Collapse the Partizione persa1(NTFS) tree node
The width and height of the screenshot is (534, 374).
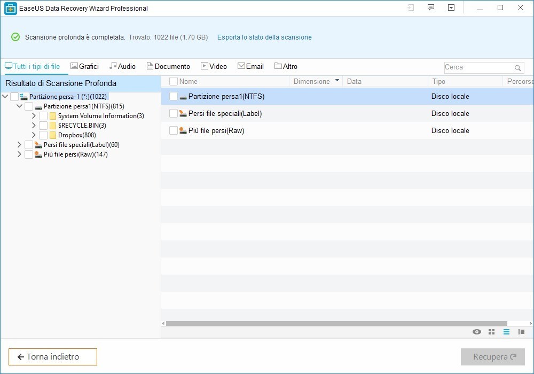pos(19,106)
